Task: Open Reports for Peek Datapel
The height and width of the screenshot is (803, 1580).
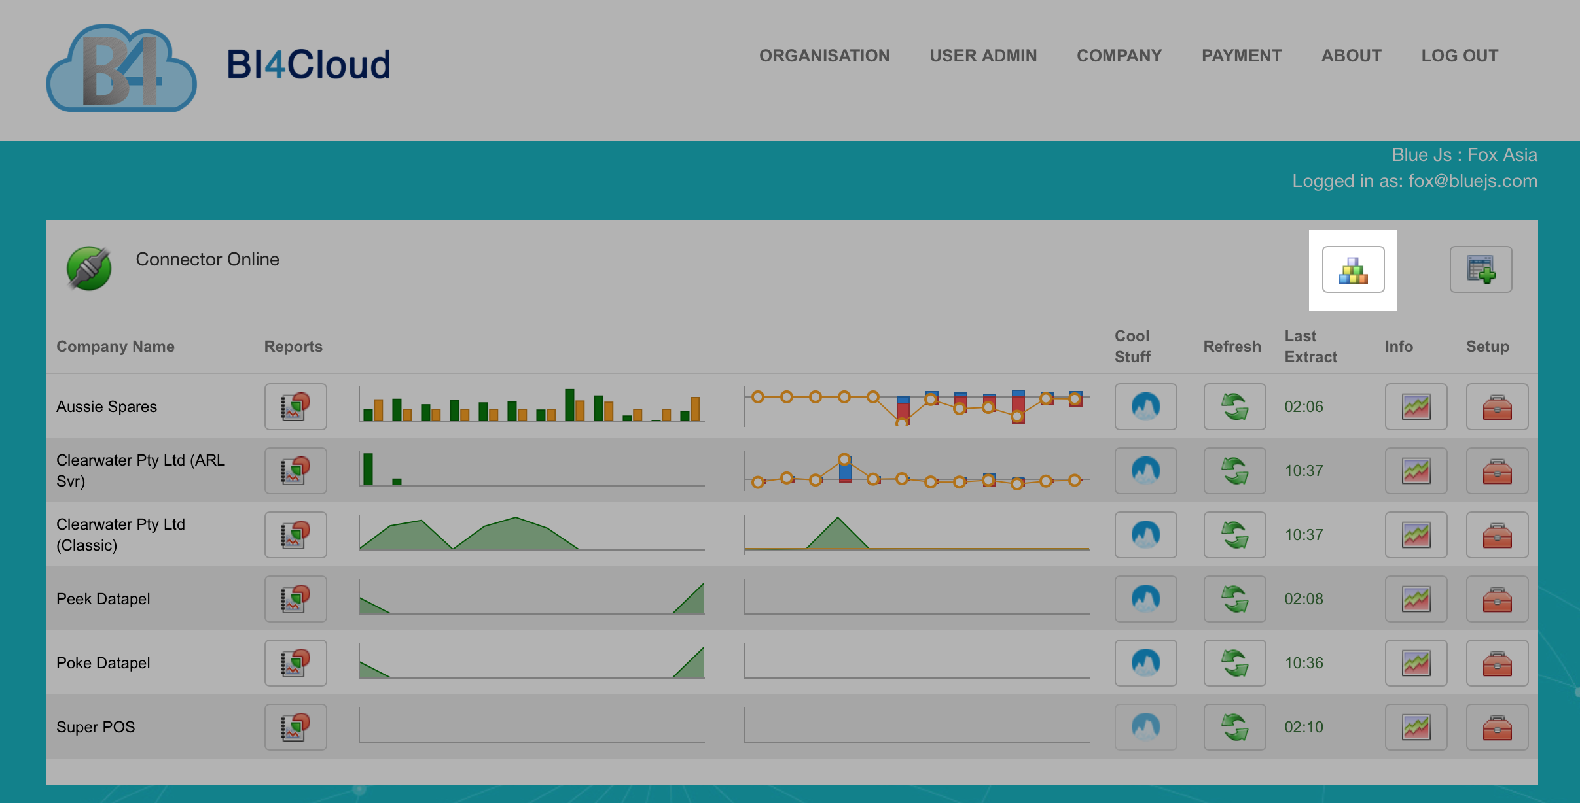Action: point(295,599)
